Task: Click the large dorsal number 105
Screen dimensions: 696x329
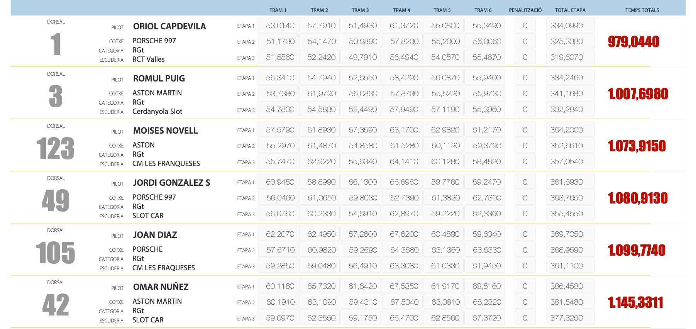Action: [55, 253]
